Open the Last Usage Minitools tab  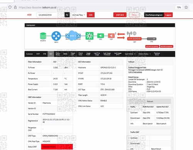tap(107, 54)
